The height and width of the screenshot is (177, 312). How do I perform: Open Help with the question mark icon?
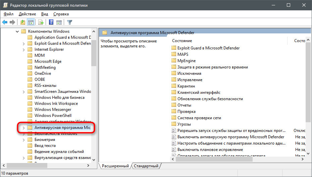[51, 22]
